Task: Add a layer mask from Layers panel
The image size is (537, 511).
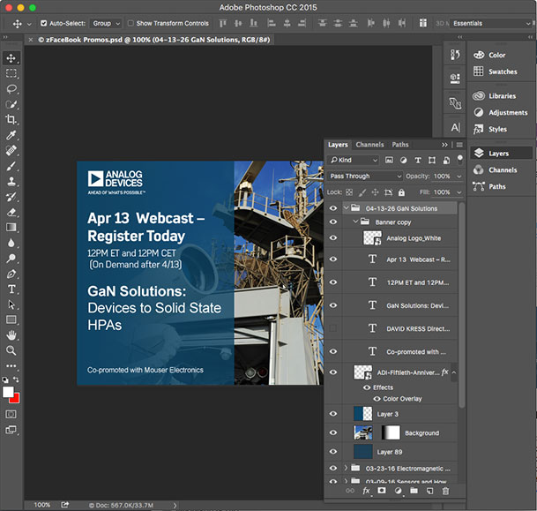Action: (382, 490)
